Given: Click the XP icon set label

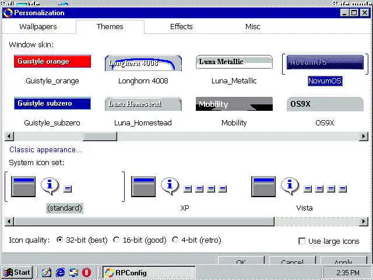Looking at the screenshot, I should [x=185, y=208].
